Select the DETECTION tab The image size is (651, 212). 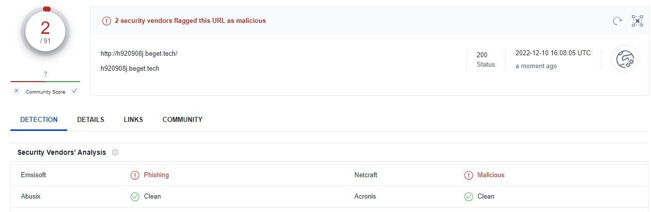point(39,120)
